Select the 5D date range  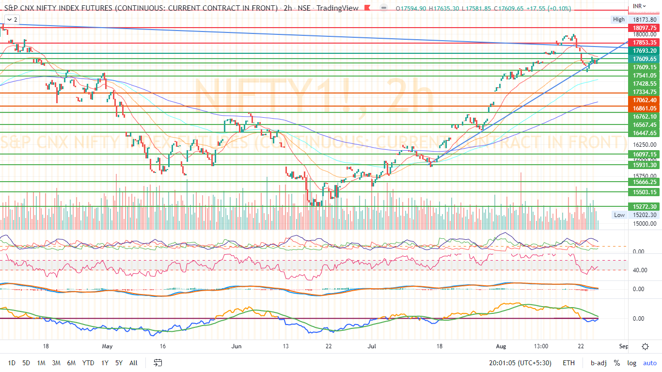(27, 362)
